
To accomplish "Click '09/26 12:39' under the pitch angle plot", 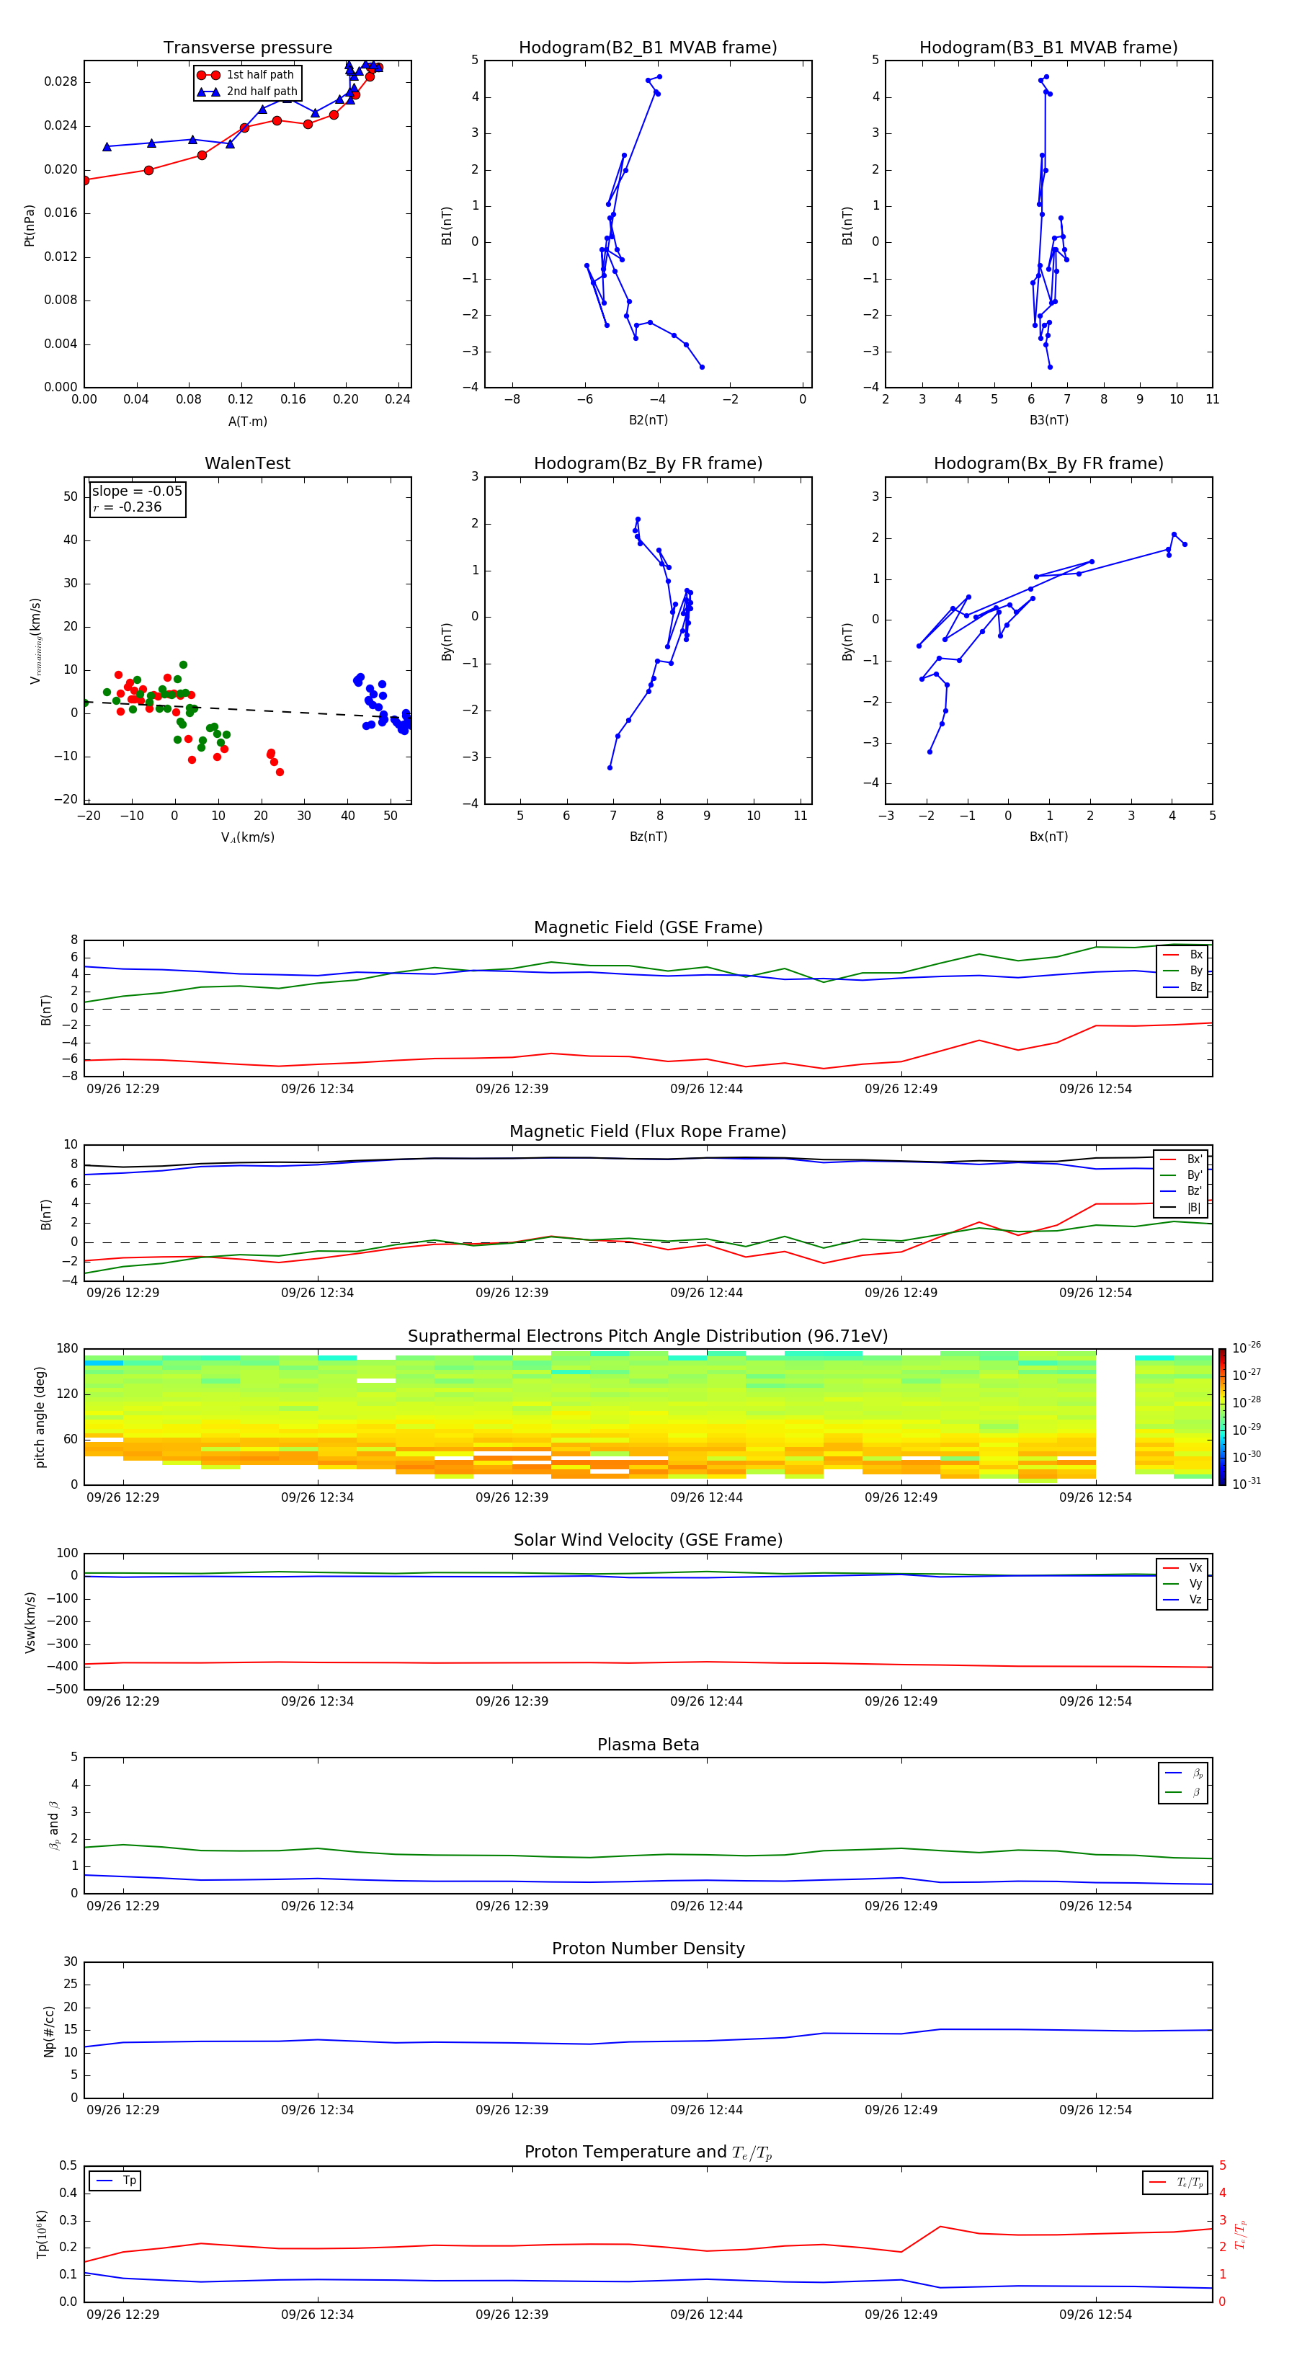I will (512, 1497).
